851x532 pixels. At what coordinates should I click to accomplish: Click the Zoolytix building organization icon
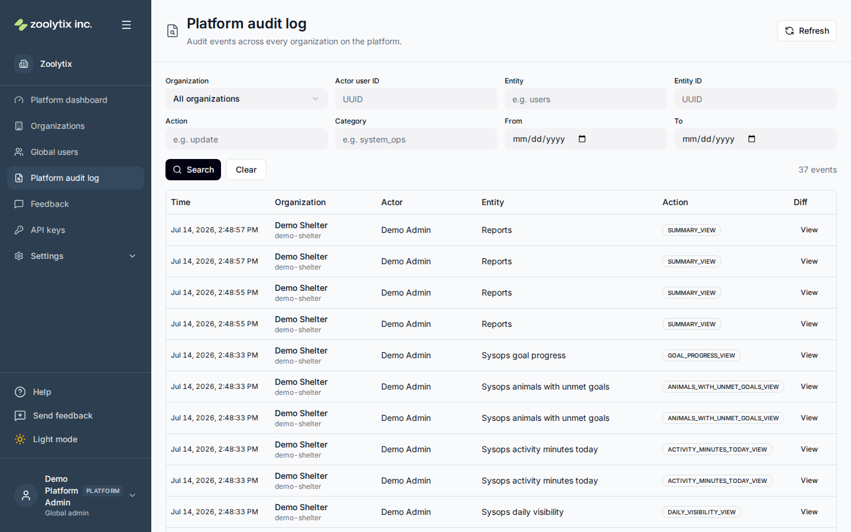24,64
